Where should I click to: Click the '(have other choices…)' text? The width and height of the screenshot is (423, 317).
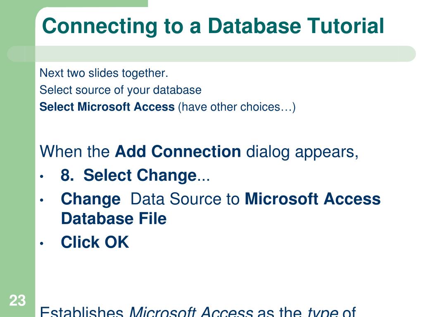coord(237,107)
